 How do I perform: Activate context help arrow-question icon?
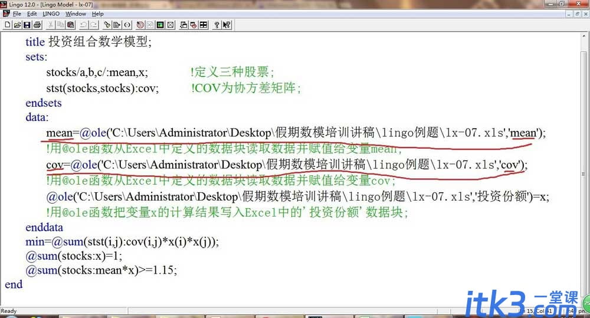[227, 25]
